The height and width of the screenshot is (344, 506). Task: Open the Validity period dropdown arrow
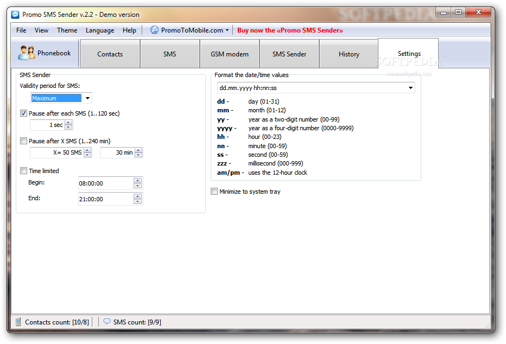pyautogui.click(x=87, y=98)
